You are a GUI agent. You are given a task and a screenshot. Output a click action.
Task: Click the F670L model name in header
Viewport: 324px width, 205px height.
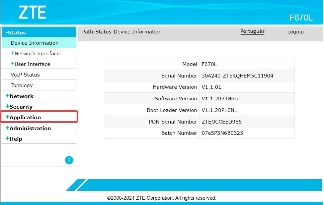[301, 18]
